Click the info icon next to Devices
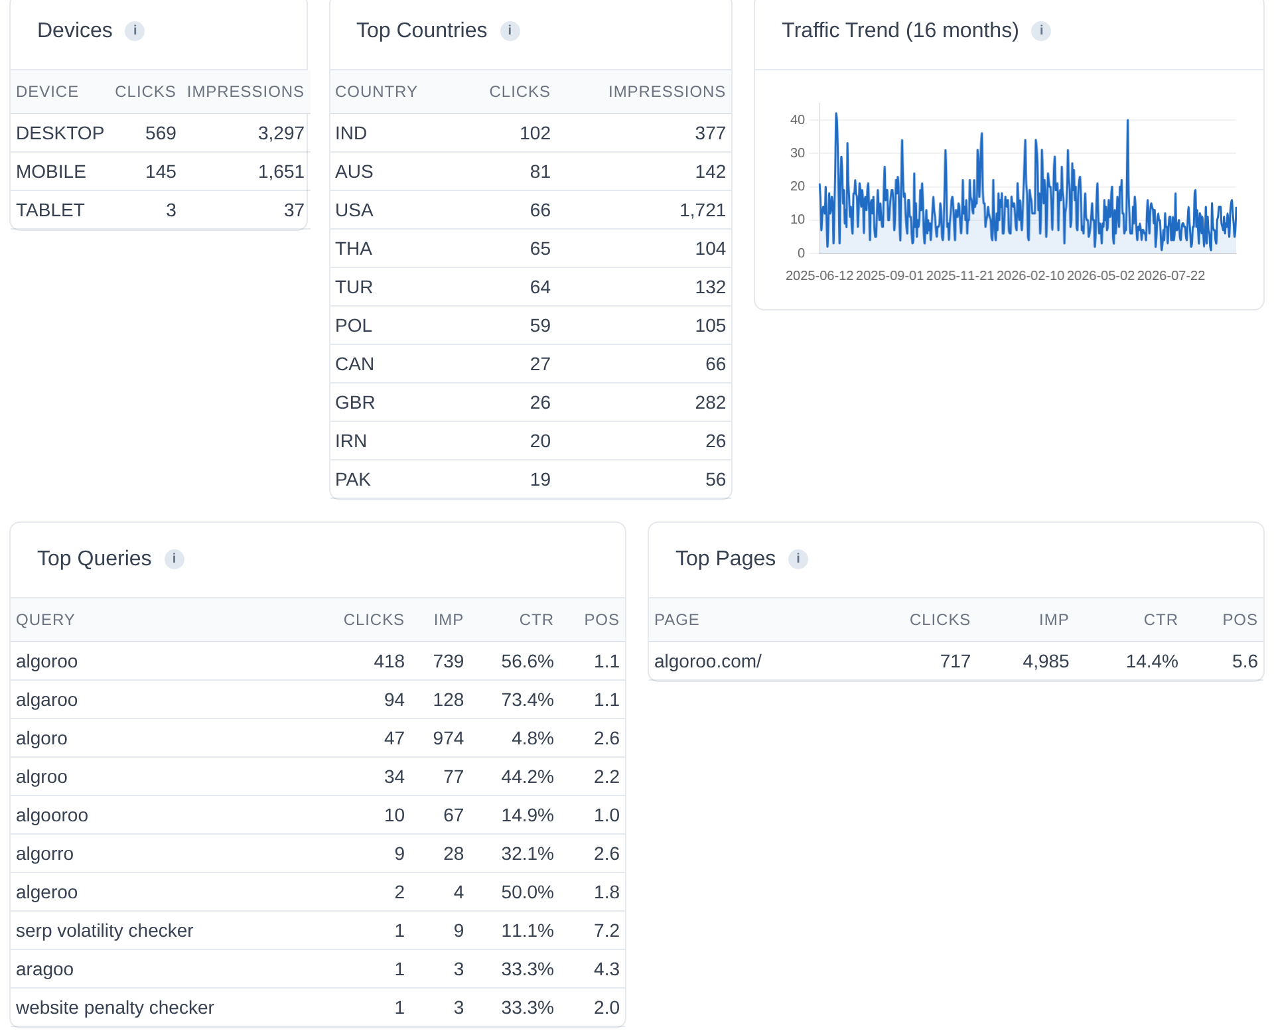This screenshot has height=1031, width=1274. point(135,31)
